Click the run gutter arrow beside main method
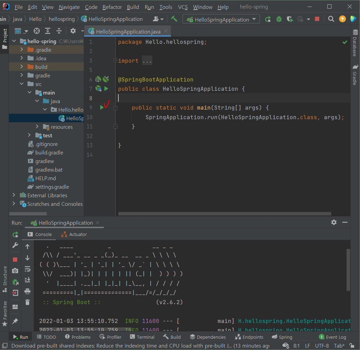This screenshot has width=360, height=350. tap(102, 108)
